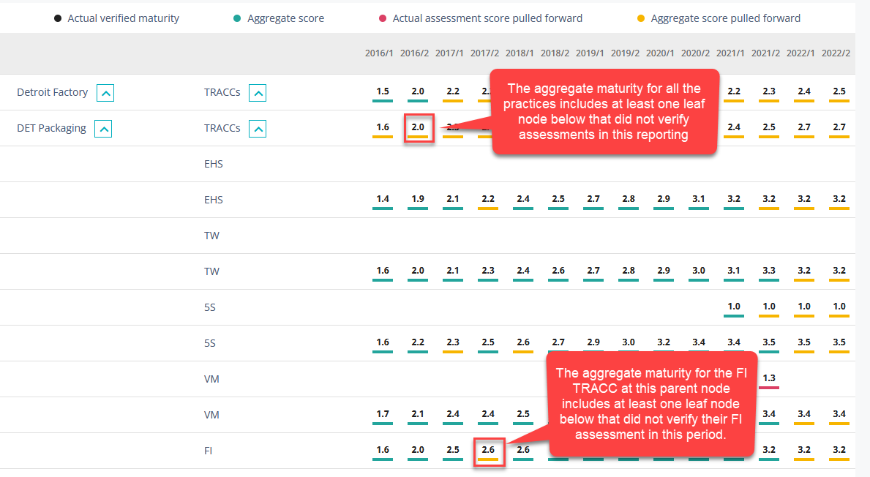Screen dimensions: 870x477
Task: Click Detroit Factory's 2022/2 score of 2.5
Action: click(x=839, y=91)
